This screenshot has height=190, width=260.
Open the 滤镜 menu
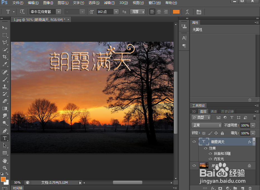coord(109,3)
